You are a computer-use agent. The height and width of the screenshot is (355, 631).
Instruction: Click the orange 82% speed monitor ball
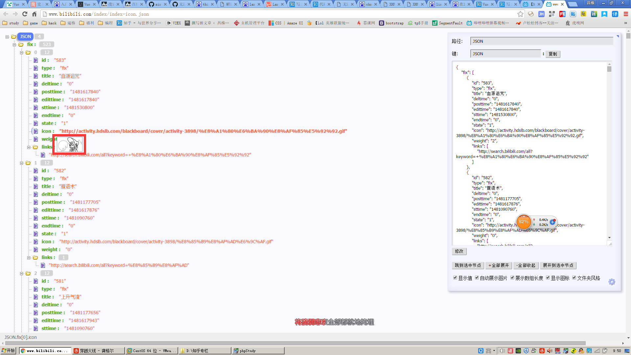pos(524,222)
